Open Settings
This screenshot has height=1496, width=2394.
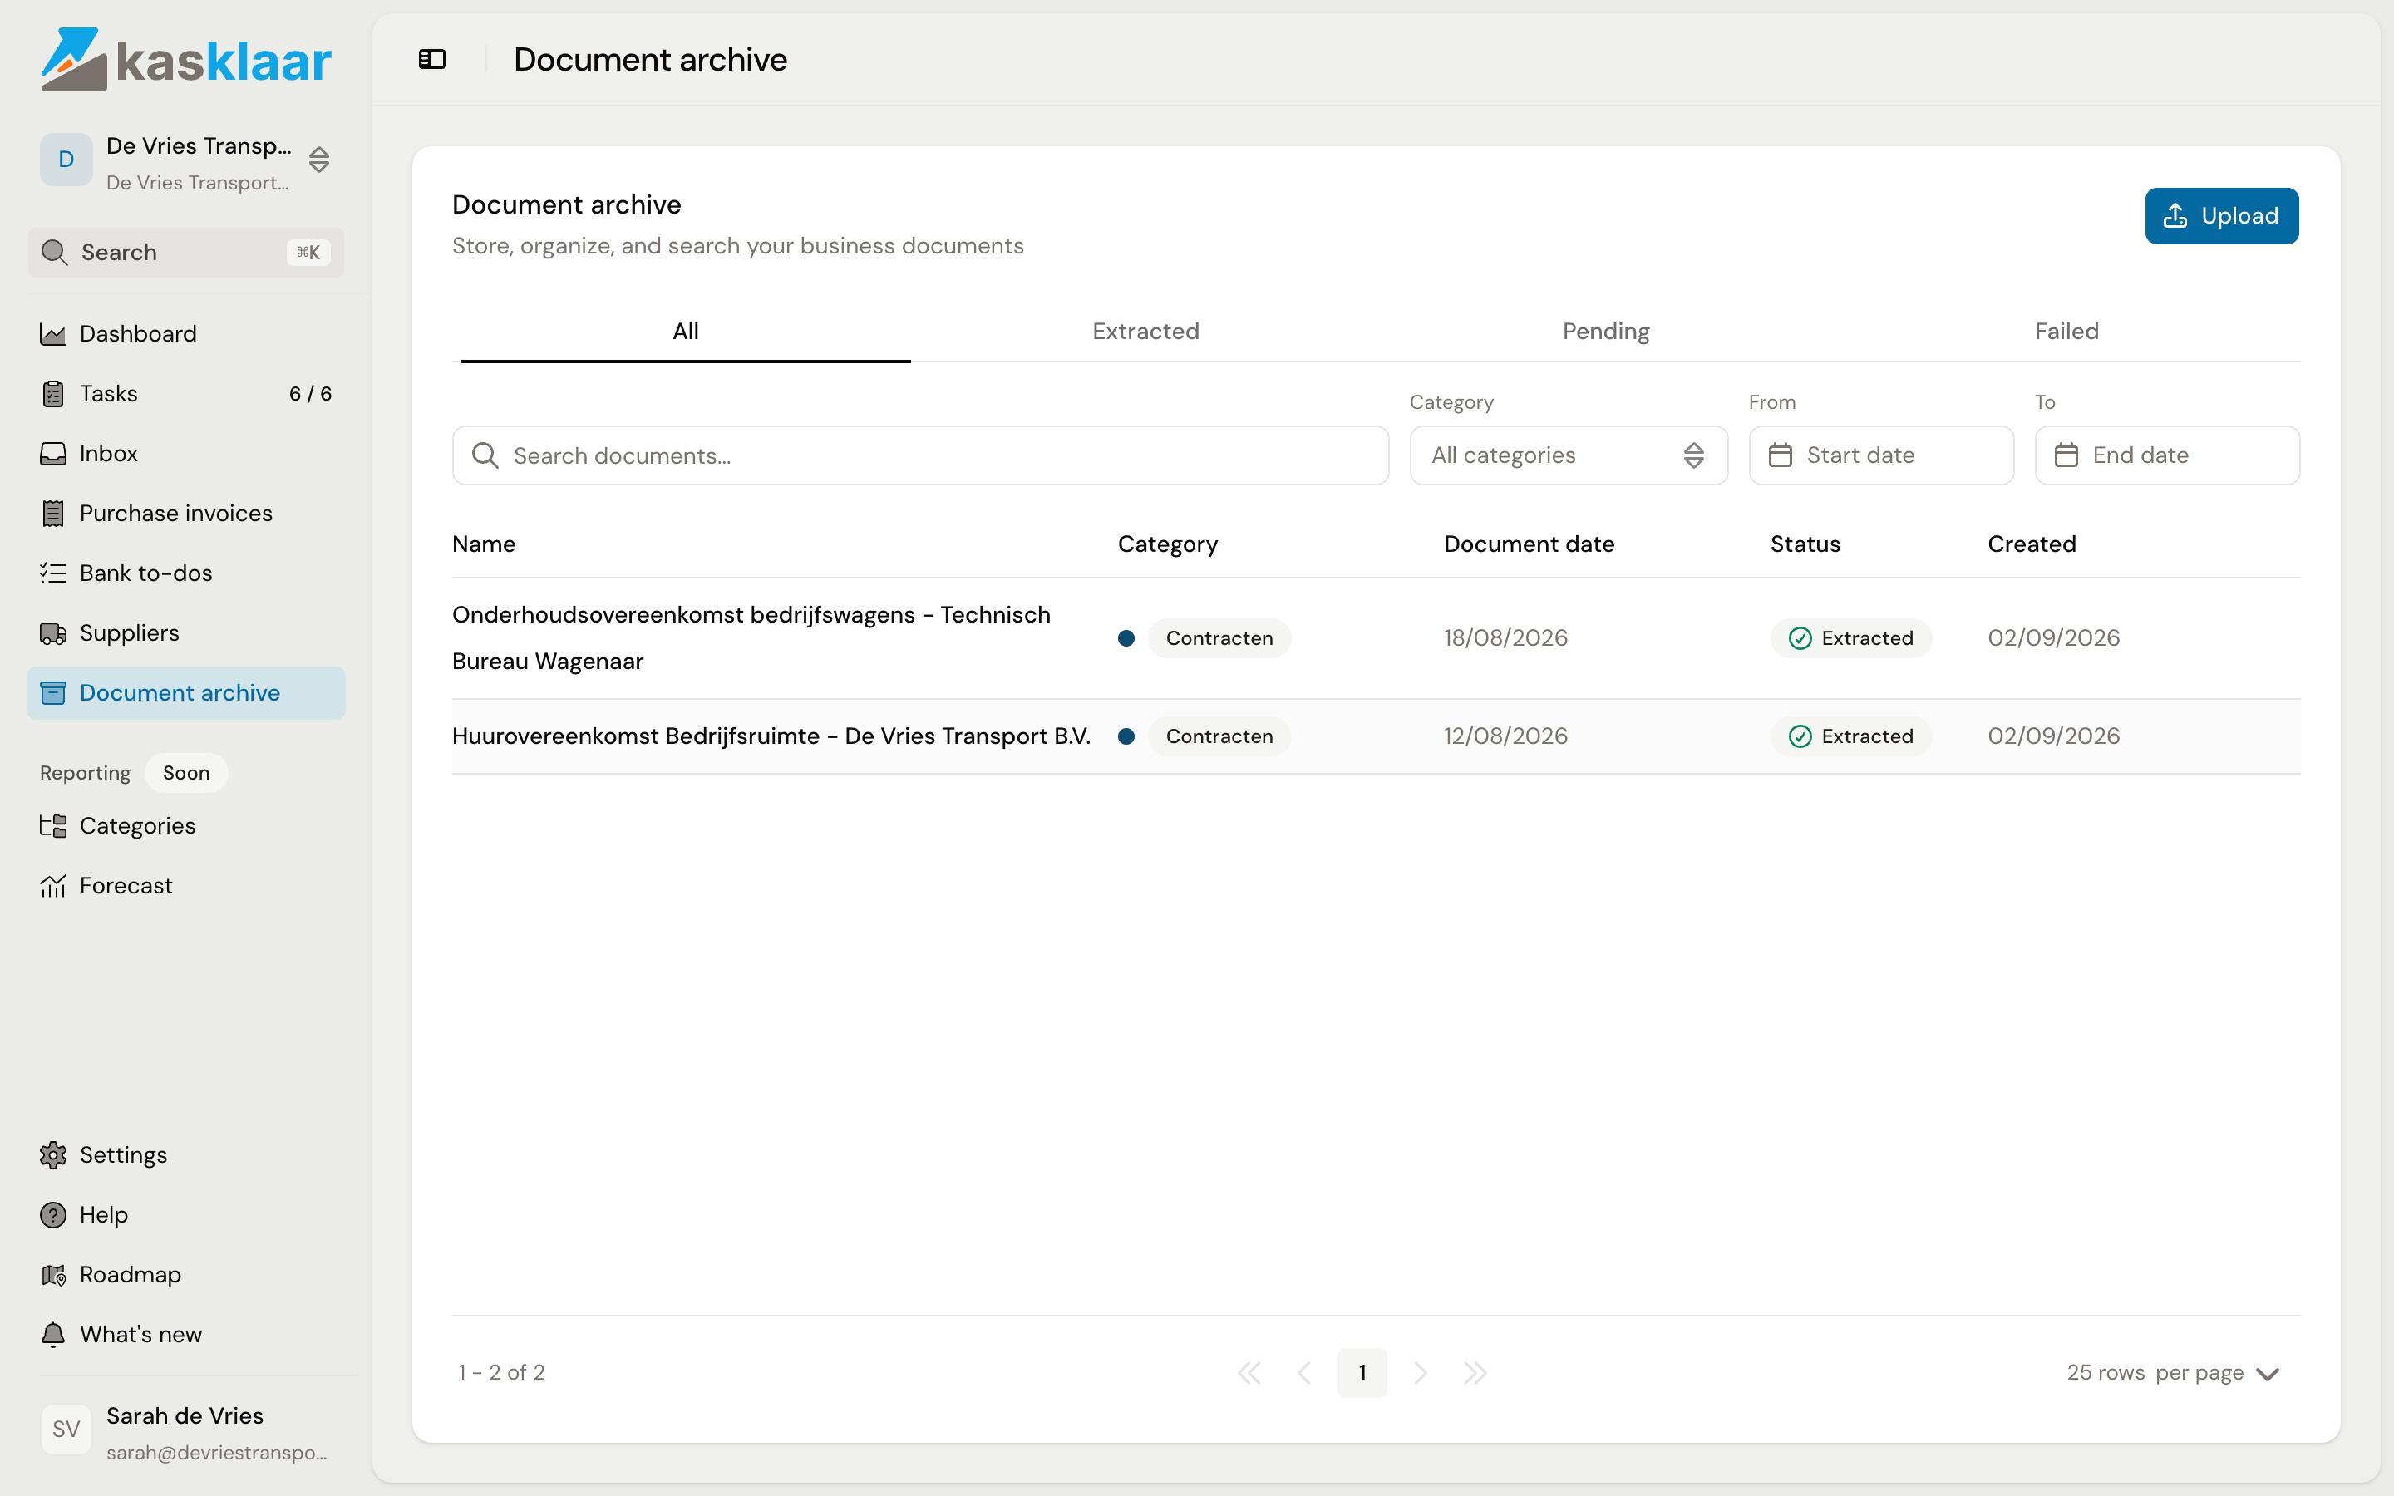click(186, 1154)
